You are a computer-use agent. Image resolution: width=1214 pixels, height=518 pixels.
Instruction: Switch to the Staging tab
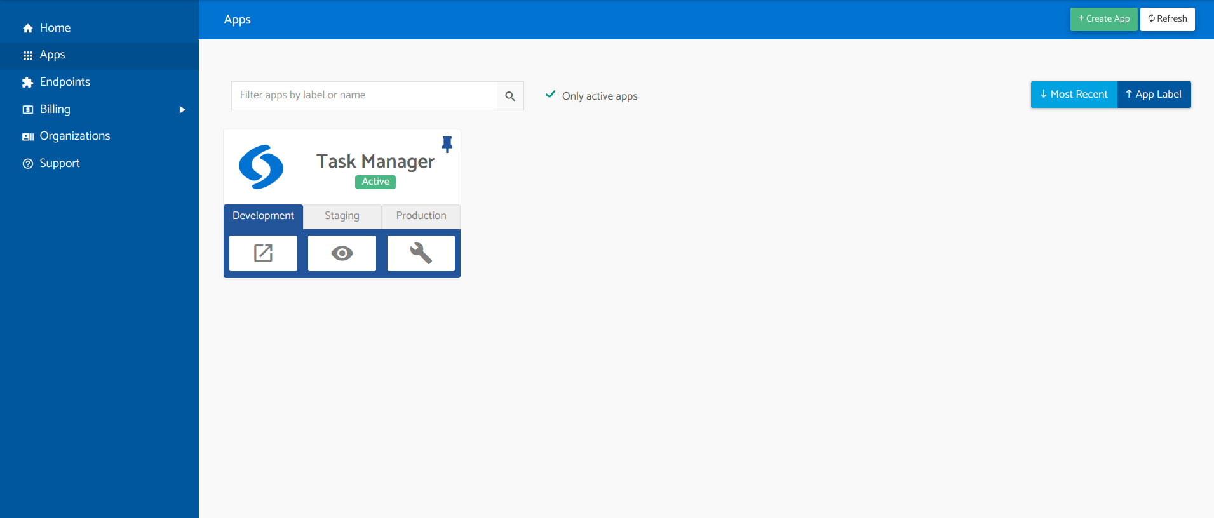(x=342, y=216)
